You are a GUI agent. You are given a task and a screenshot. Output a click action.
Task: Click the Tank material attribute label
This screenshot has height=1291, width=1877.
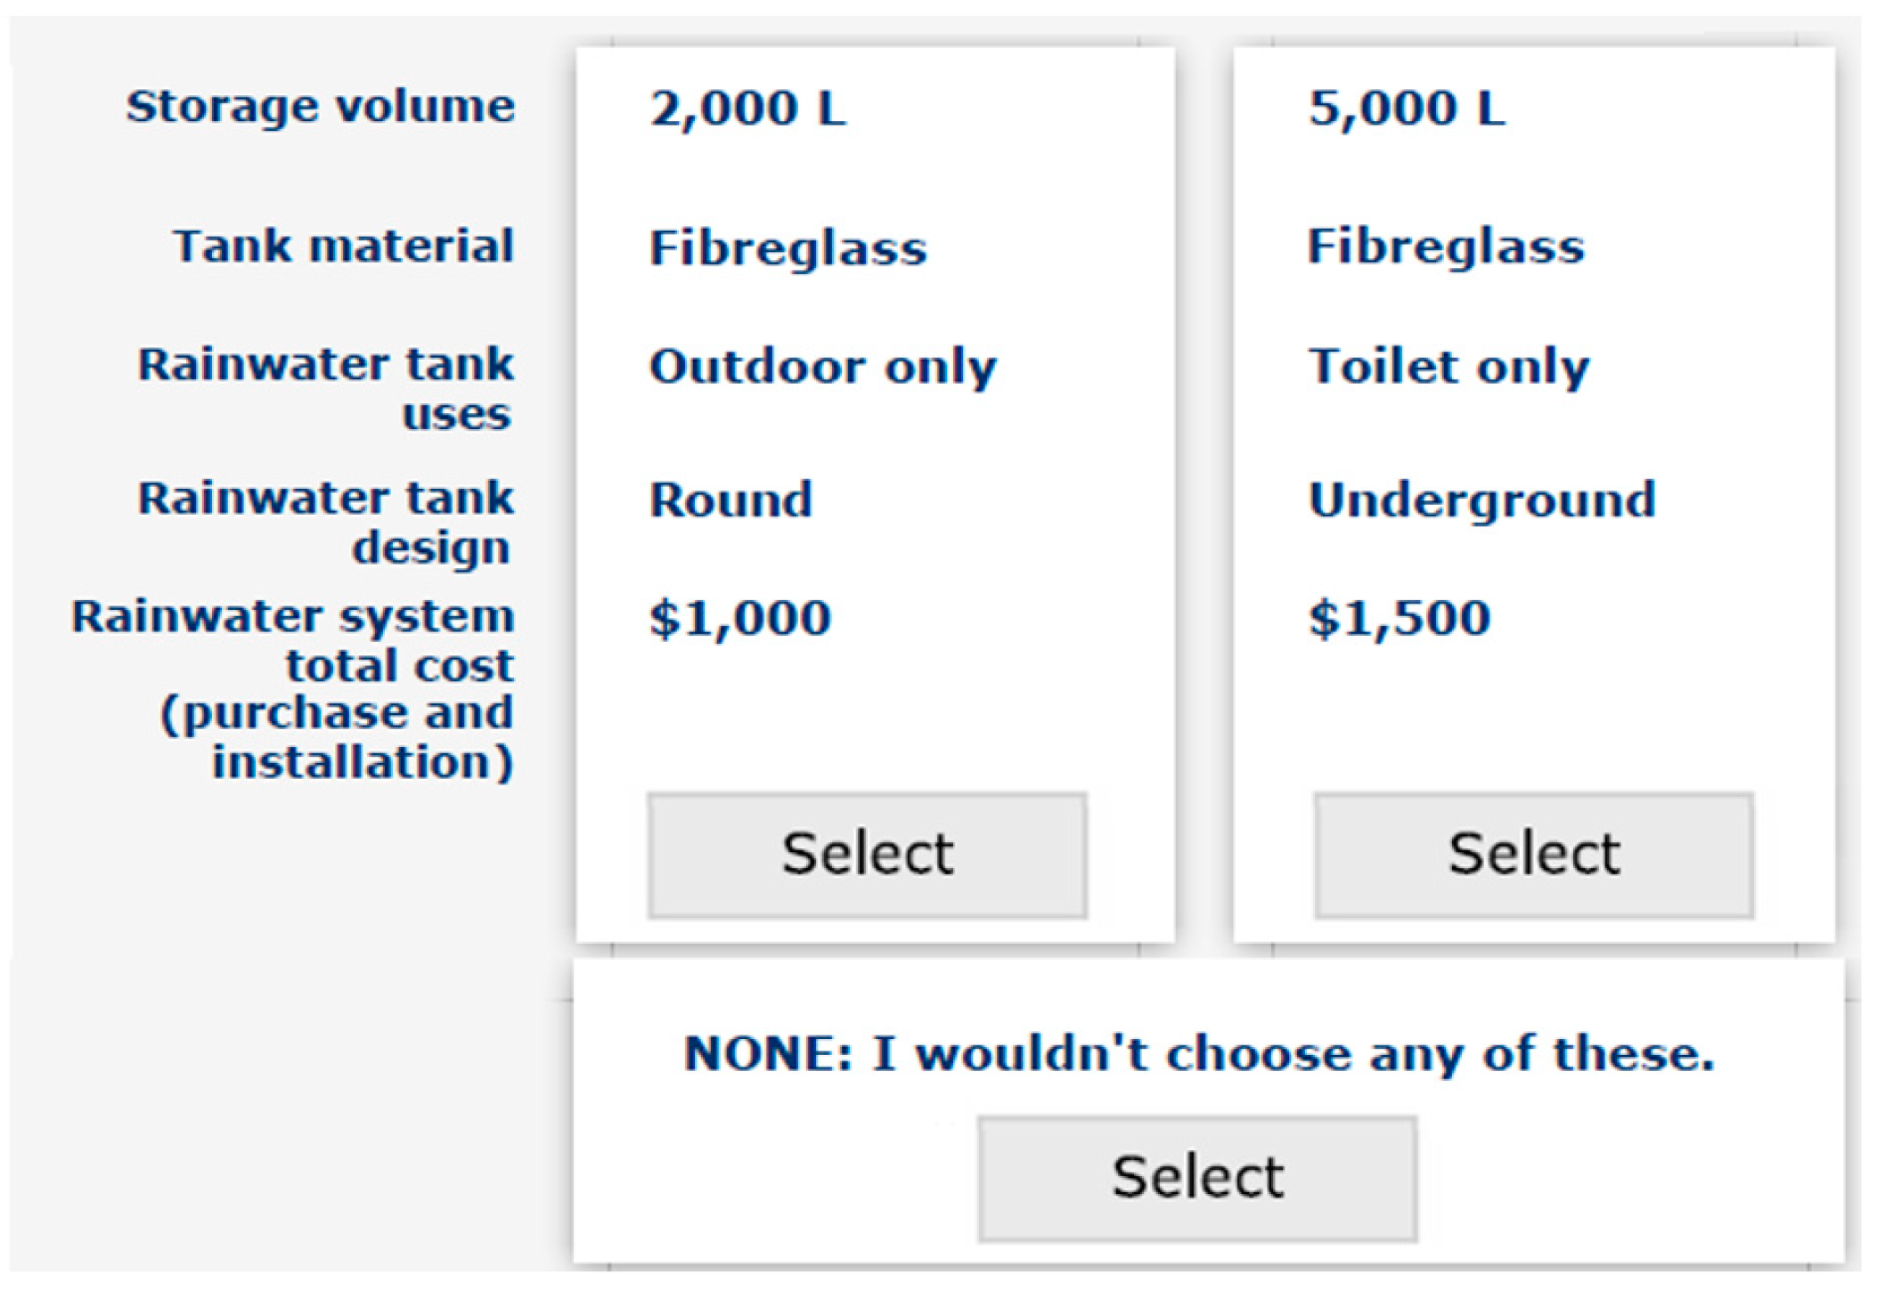pos(344,247)
